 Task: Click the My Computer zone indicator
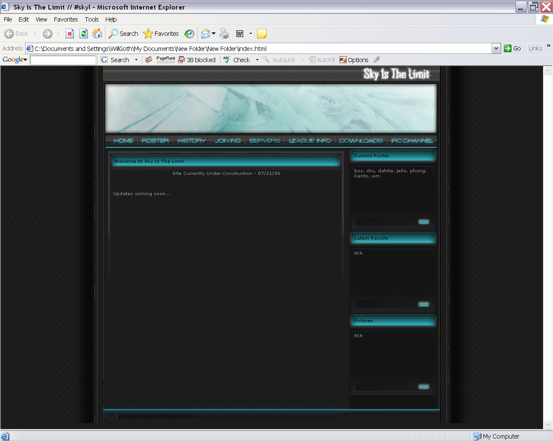click(496, 436)
